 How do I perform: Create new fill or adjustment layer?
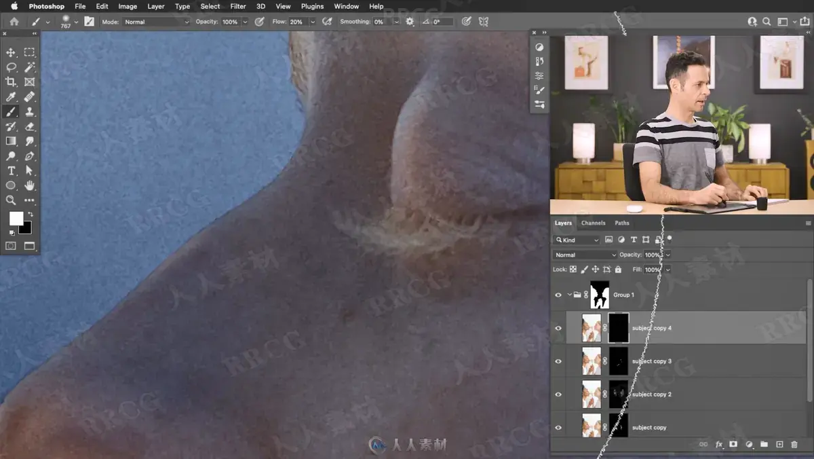(x=749, y=445)
